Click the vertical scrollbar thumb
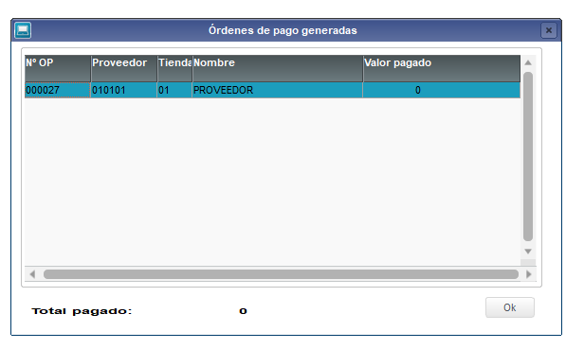Viewport: 566px width, 349px height. pyautogui.click(x=528, y=156)
